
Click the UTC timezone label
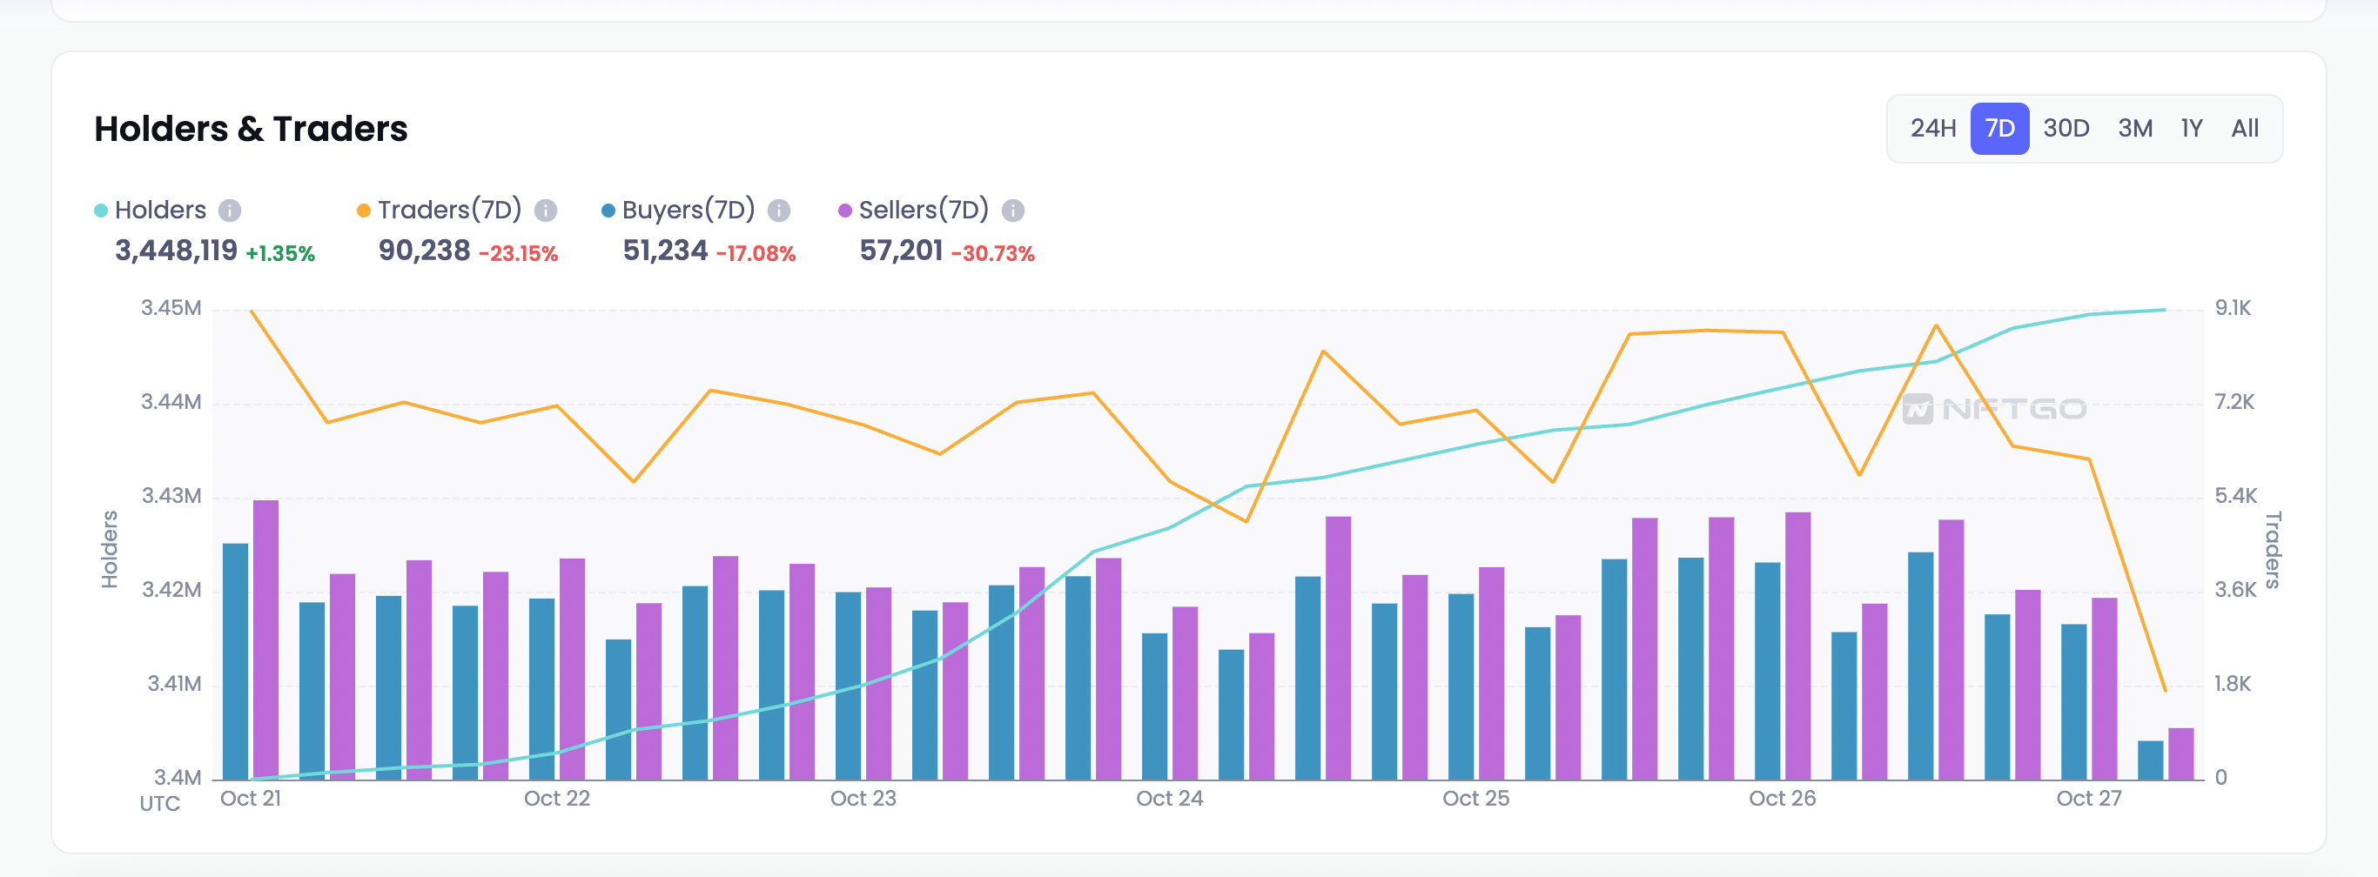(159, 804)
